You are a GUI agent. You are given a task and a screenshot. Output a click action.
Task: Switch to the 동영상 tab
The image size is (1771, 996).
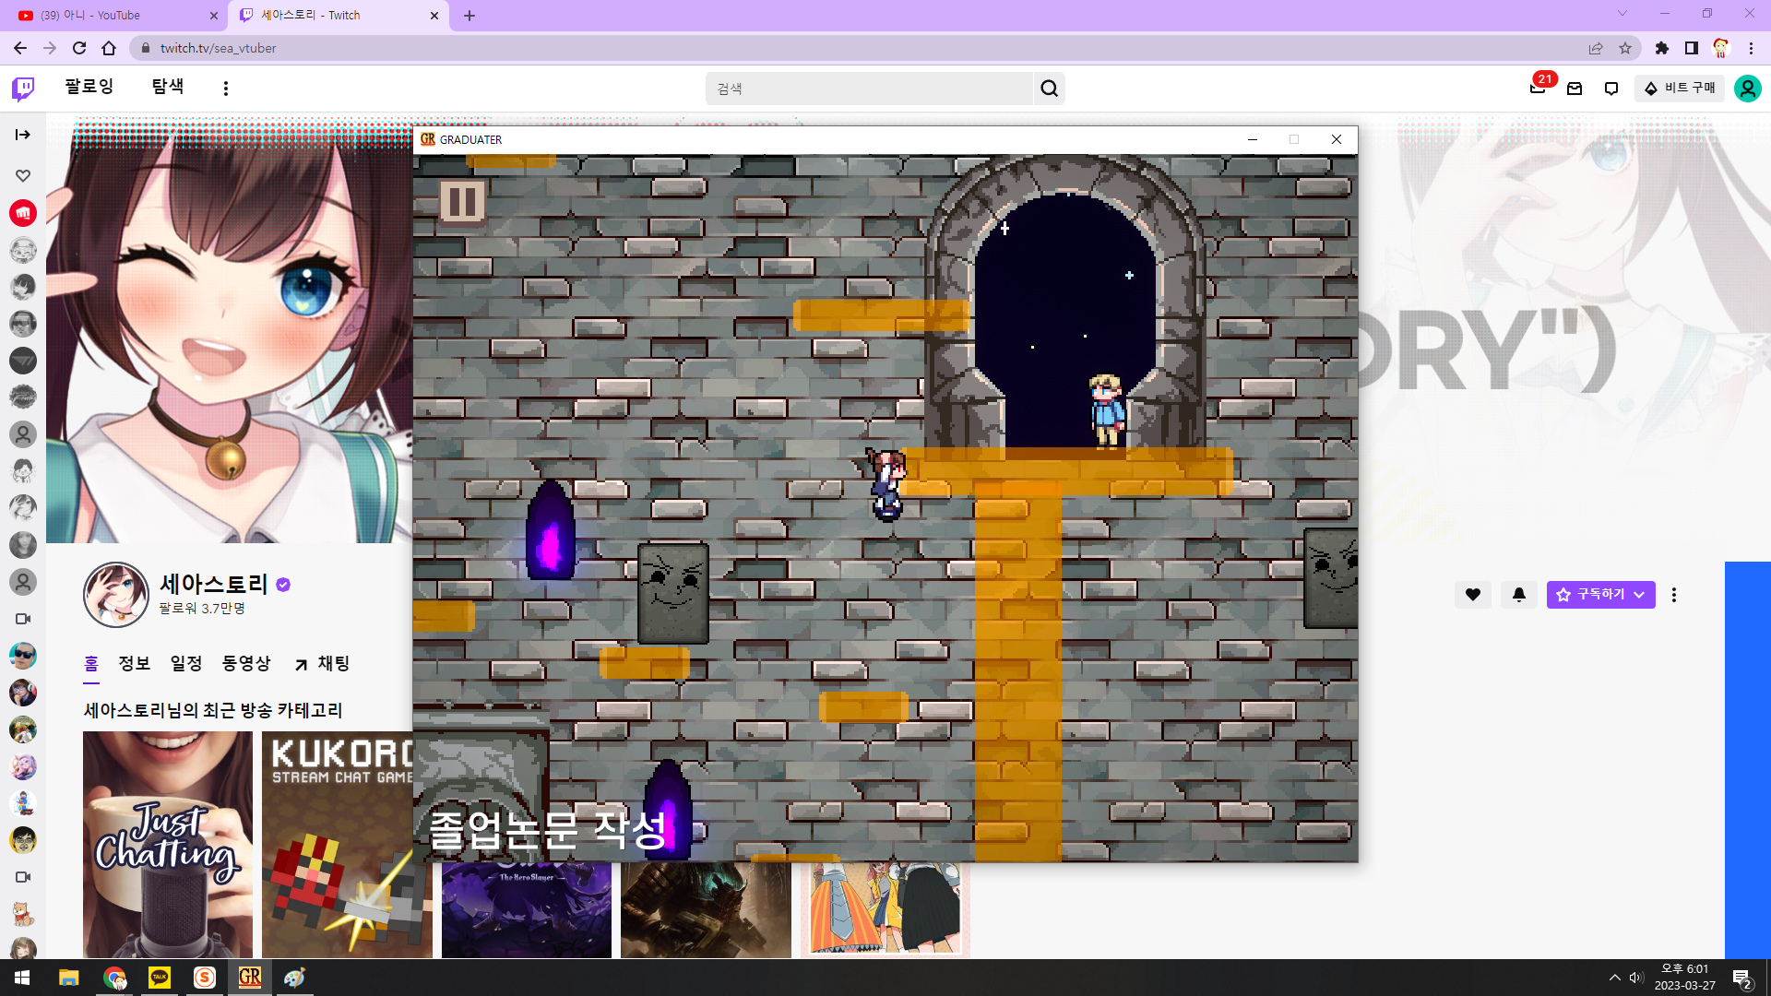[x=246, y=663]
